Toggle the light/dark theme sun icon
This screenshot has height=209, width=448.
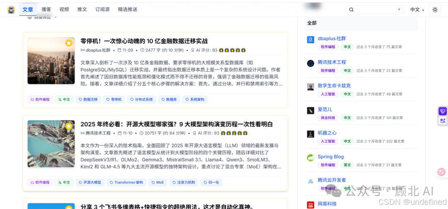pos(435,10)
